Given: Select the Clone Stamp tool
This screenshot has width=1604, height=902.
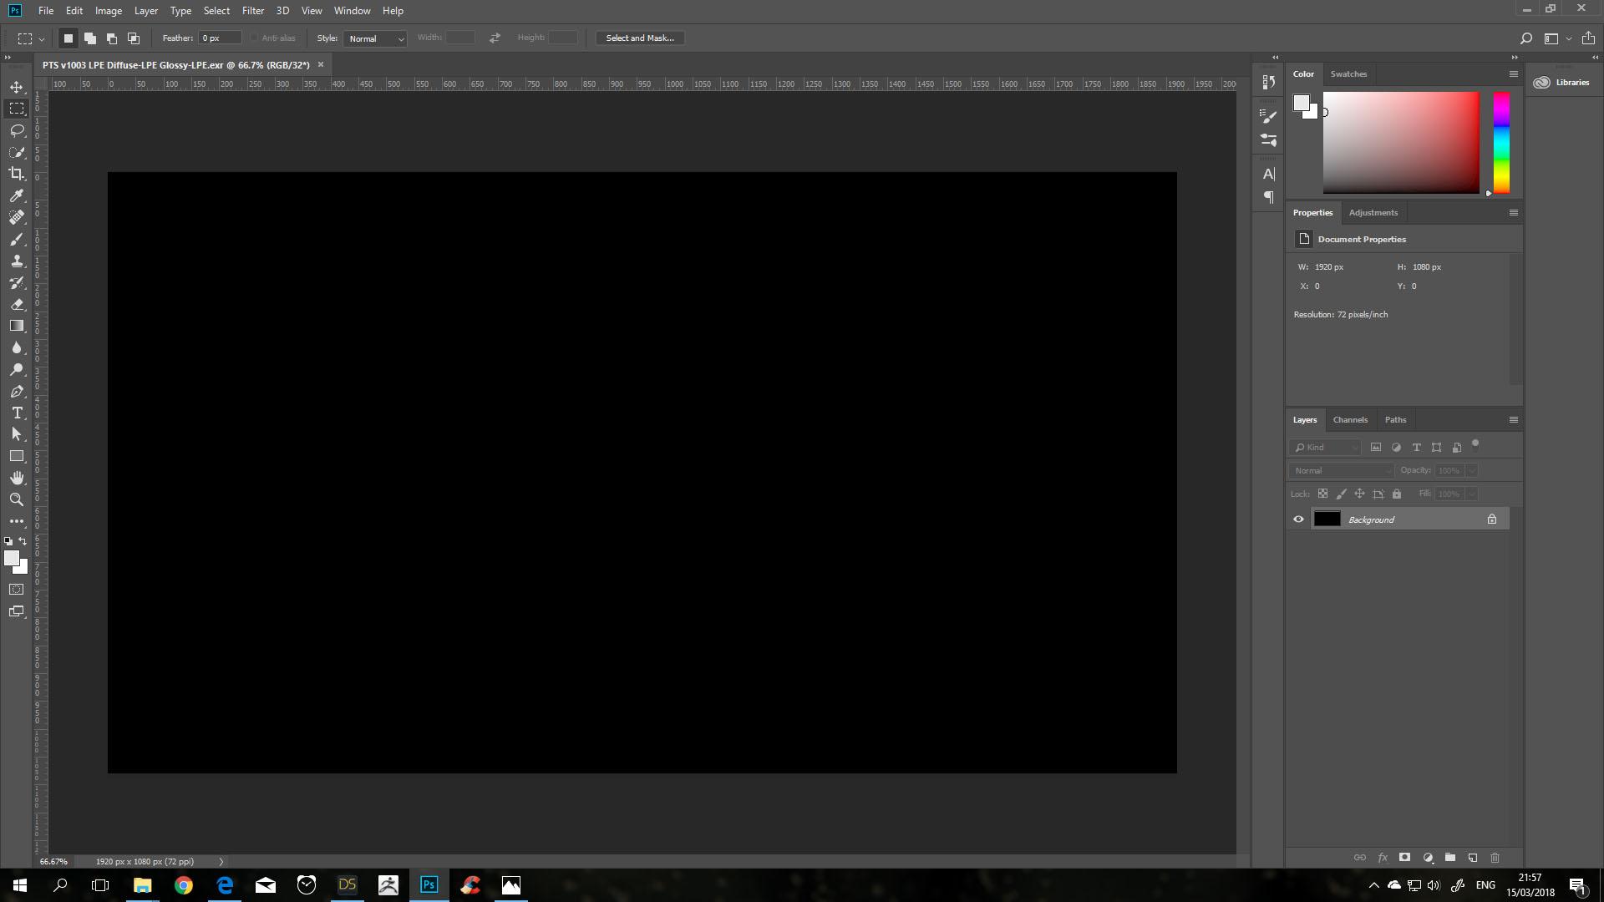Looking at the screenshot, I should [17, 261].
